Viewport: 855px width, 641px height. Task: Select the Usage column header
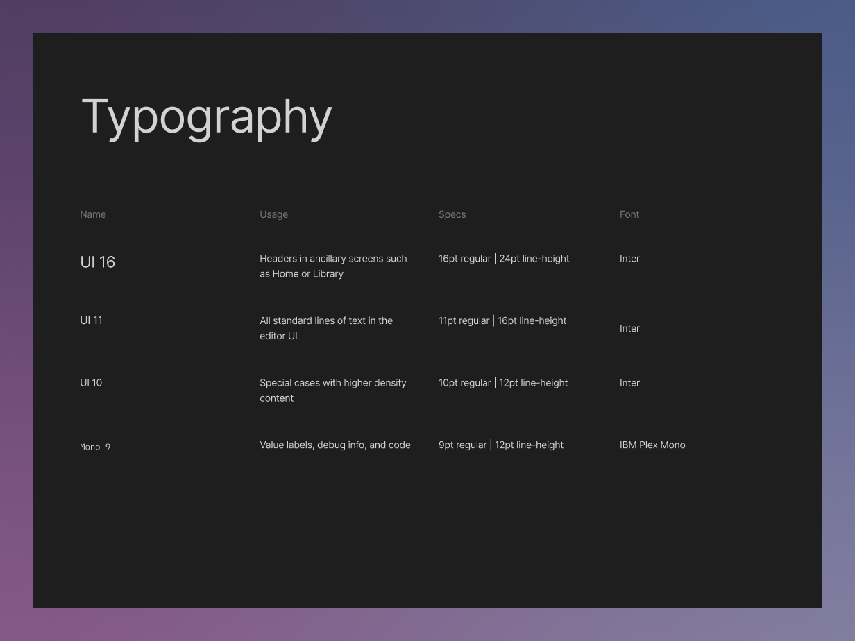coord(274,214)
